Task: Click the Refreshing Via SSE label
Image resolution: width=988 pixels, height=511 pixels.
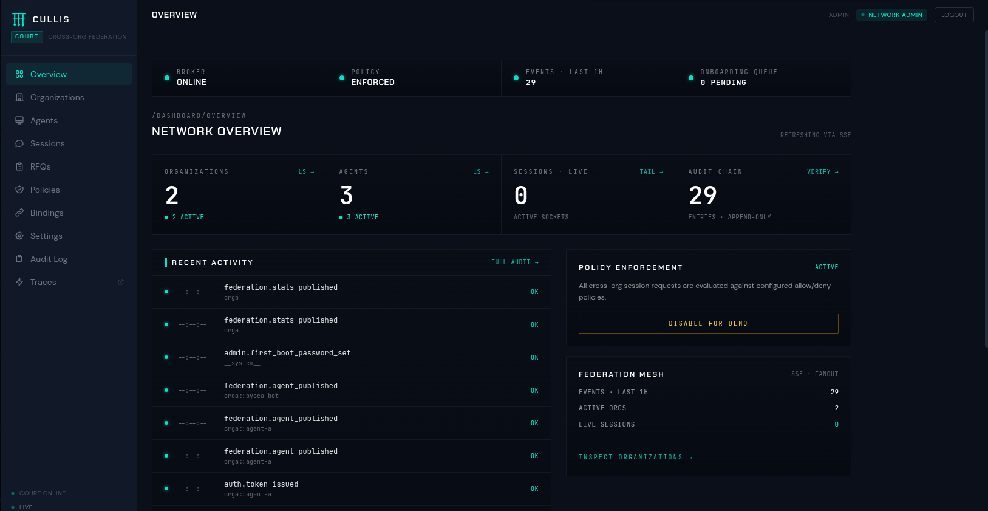Action: 816,135
